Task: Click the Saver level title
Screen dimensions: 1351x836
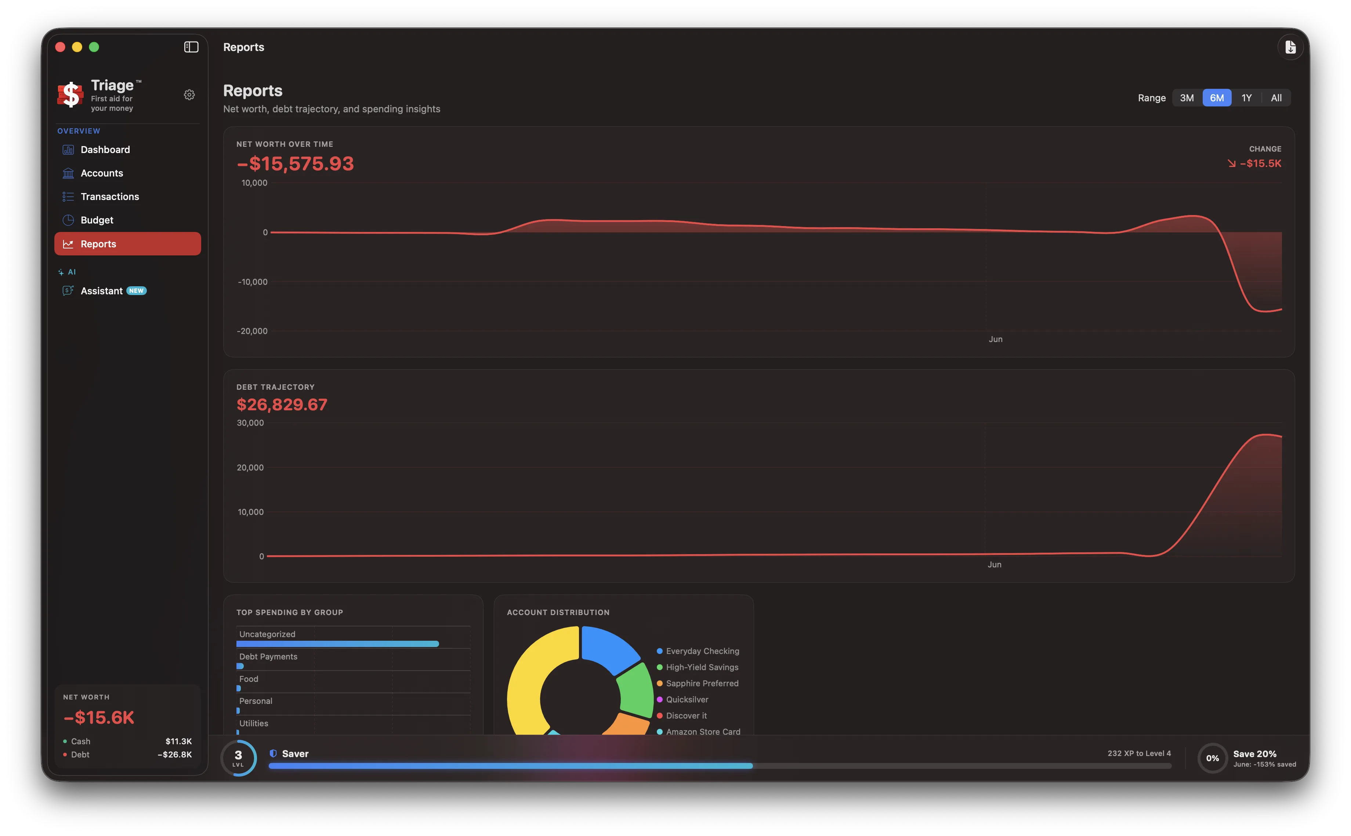Action: pyautogui.click(x=295, y=754)
